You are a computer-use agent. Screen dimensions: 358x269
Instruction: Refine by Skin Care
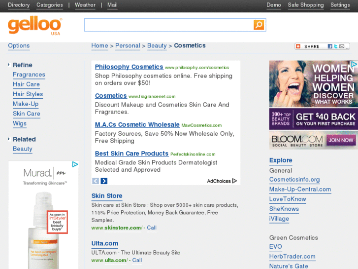27,114
